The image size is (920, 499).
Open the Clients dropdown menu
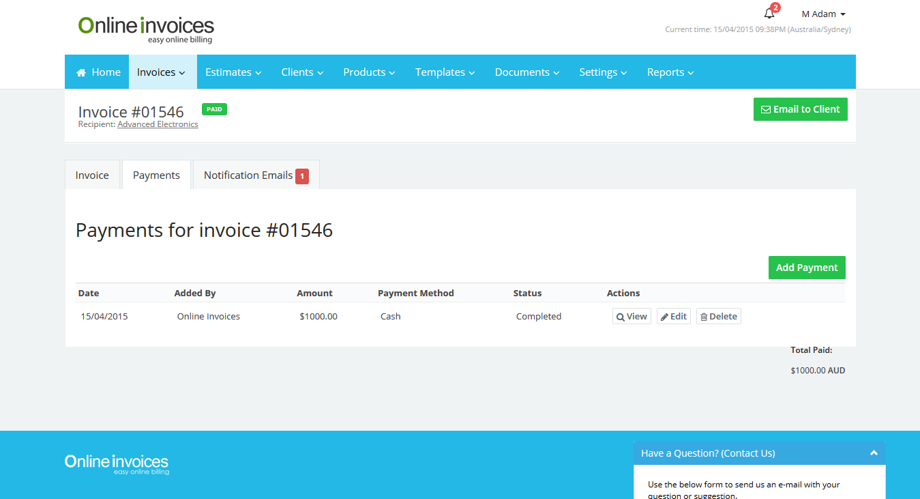(302, 72)
